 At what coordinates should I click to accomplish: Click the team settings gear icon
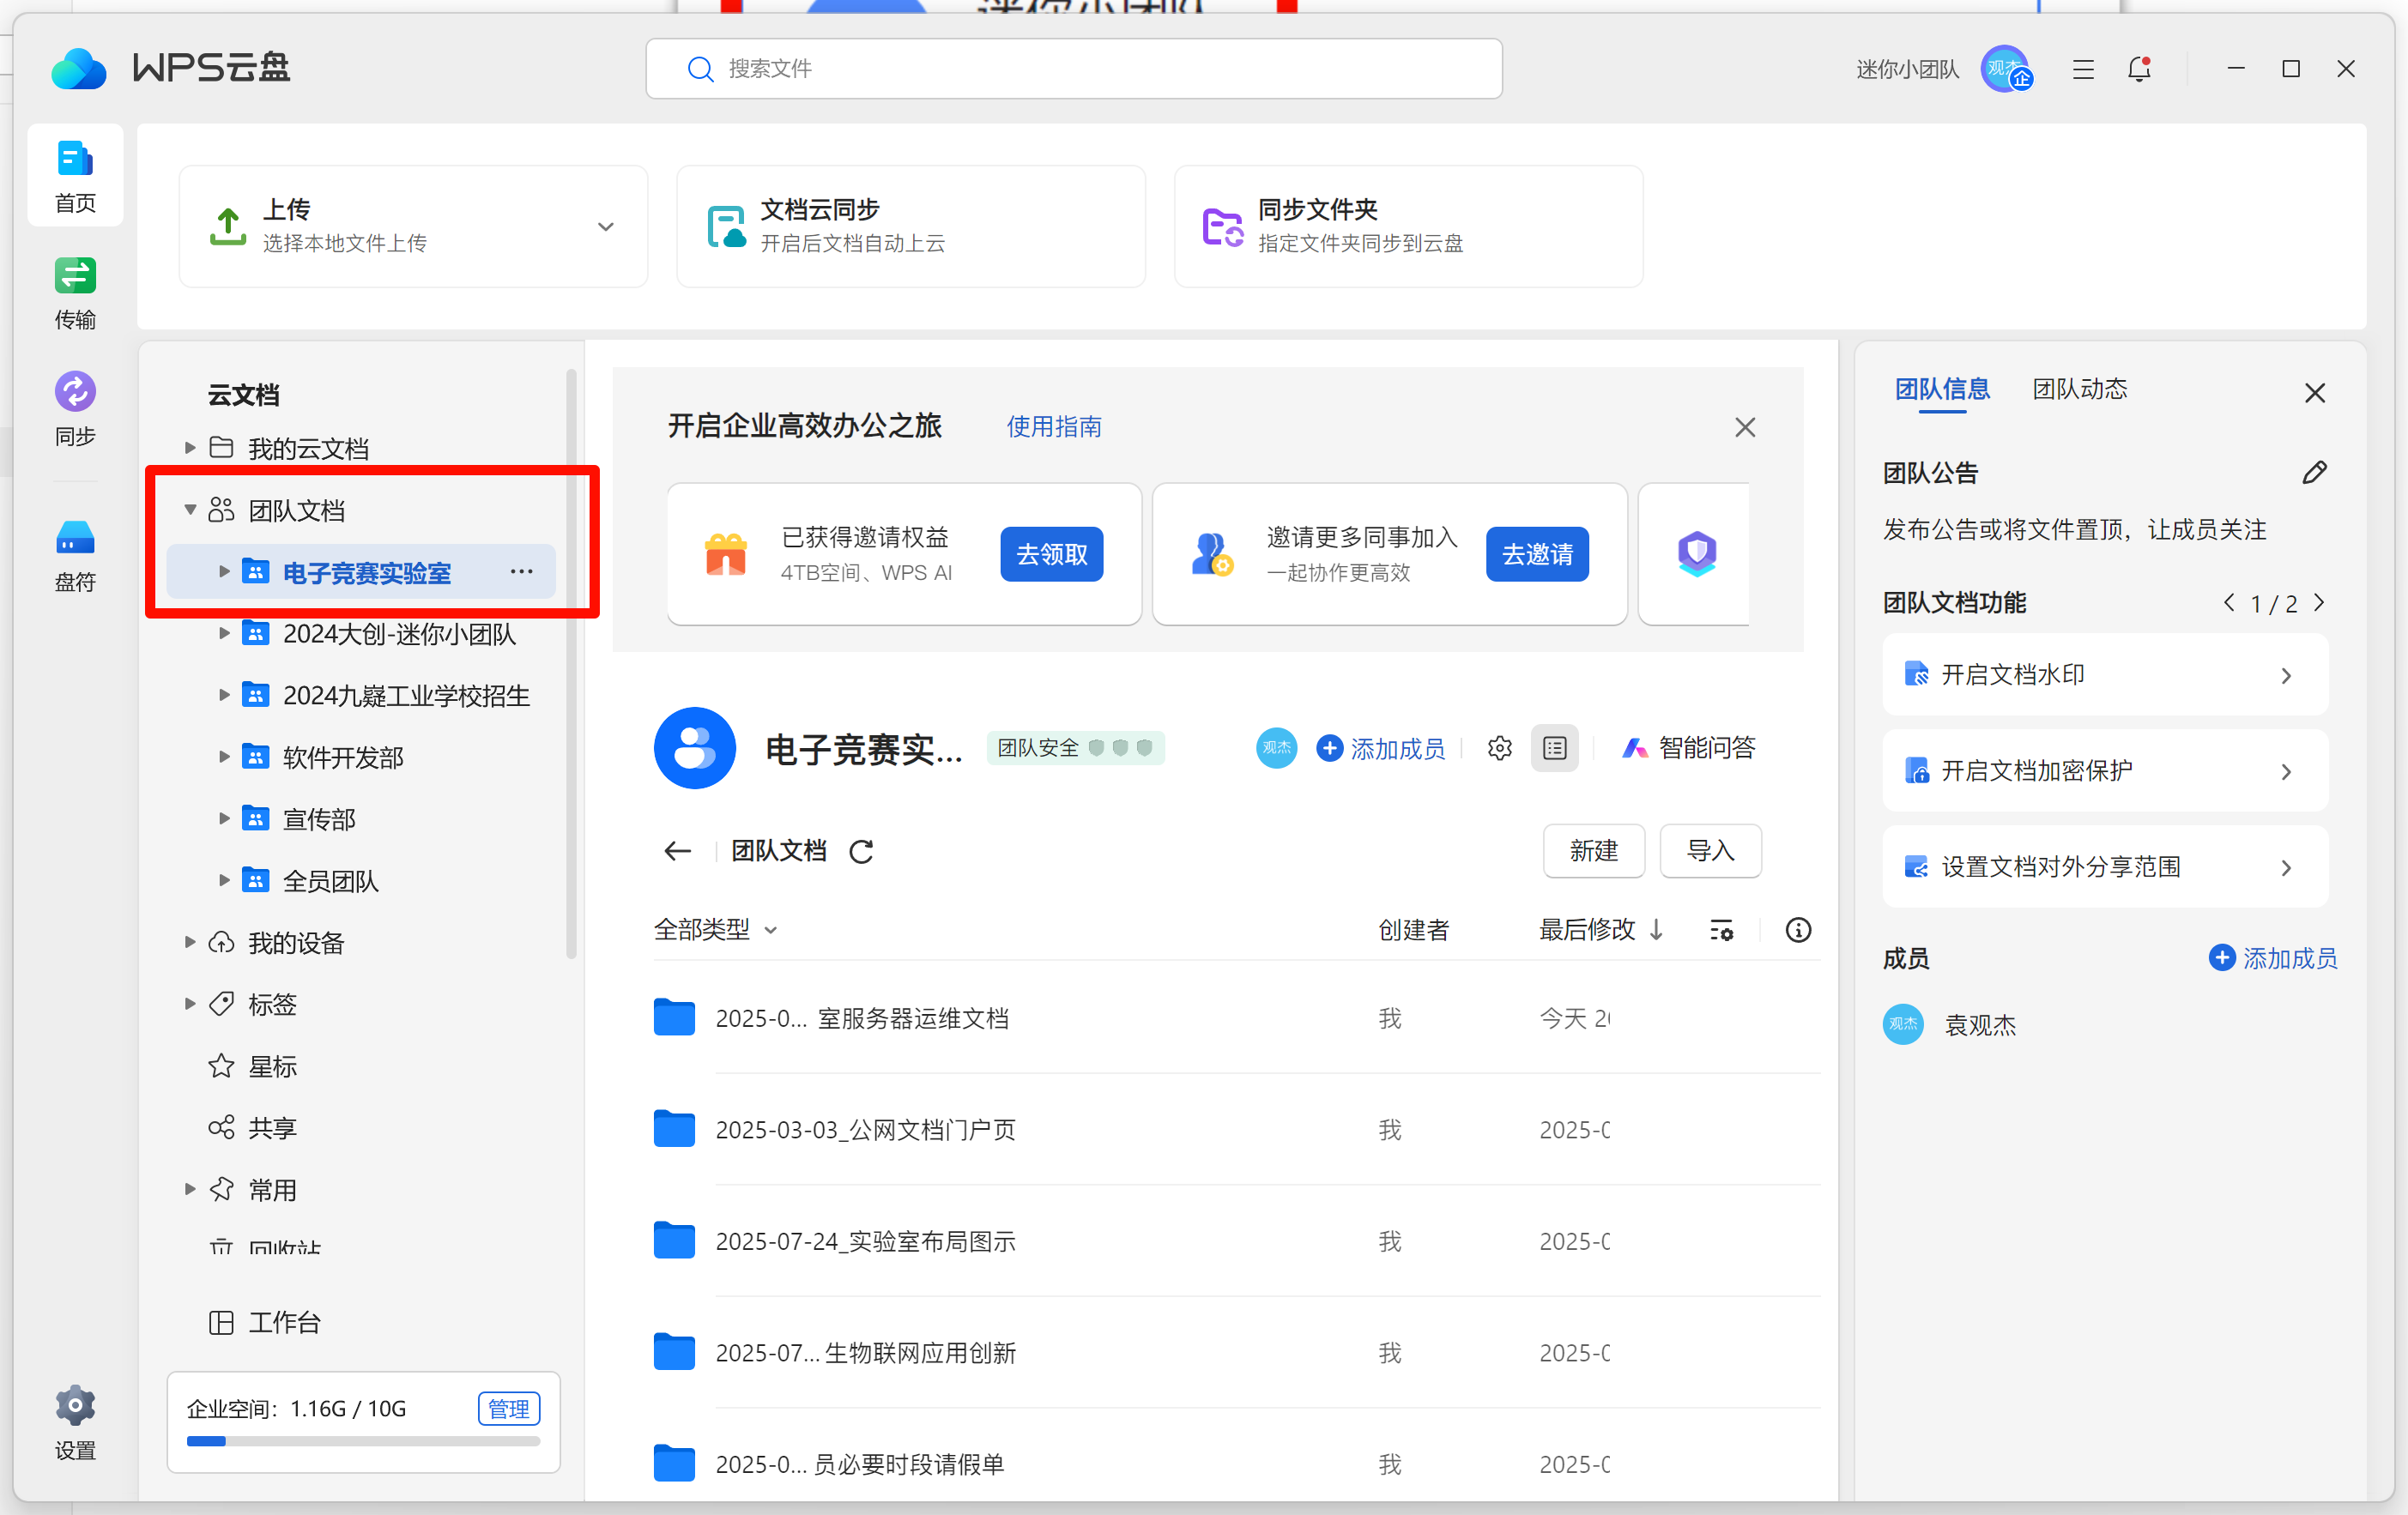(x=1499, y=749)
